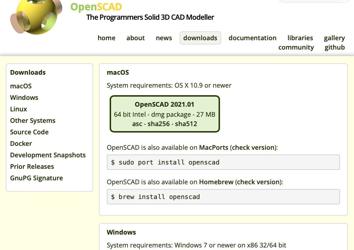Visit the libraries page

(300, 38)
